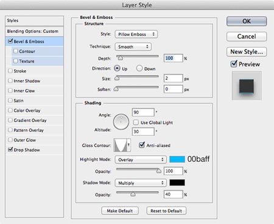Click the Soften slider handle
Screen dimensions: 274x224
[x=116, y=89]
